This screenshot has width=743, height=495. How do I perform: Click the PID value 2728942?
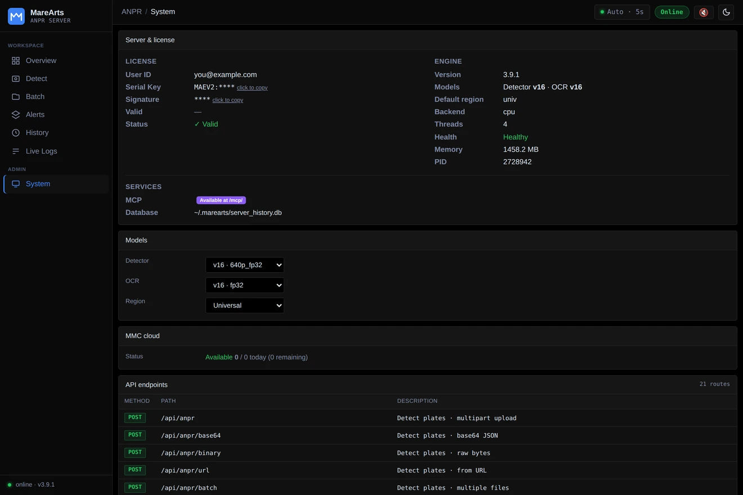coord(517,162)
